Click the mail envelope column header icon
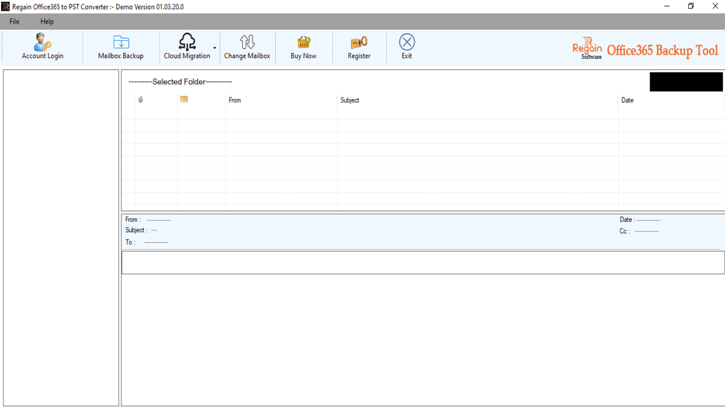 (184, 99)
